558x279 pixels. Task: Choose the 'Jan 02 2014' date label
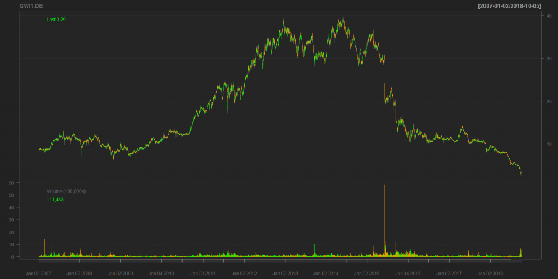point(326,274)
